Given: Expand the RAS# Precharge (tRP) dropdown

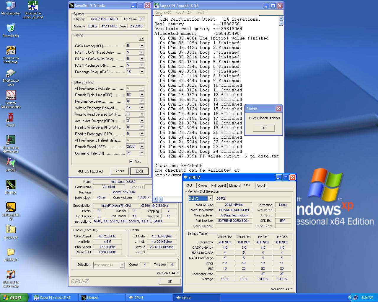Looking at the screenshot, I should point(142,65).
